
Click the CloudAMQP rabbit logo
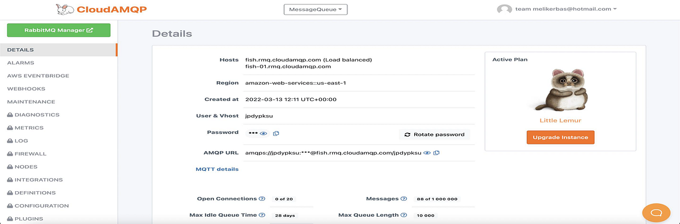[x=65, y=9]
